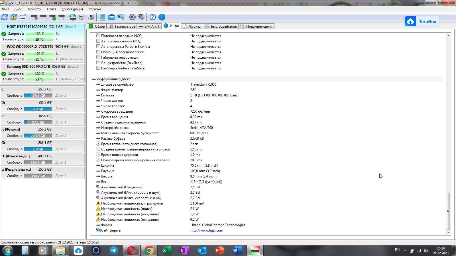Screen dimensions: 456x256
Task: Open Opera browser from the taskbar
Action: pyautogui.click(x=131, y=250)
